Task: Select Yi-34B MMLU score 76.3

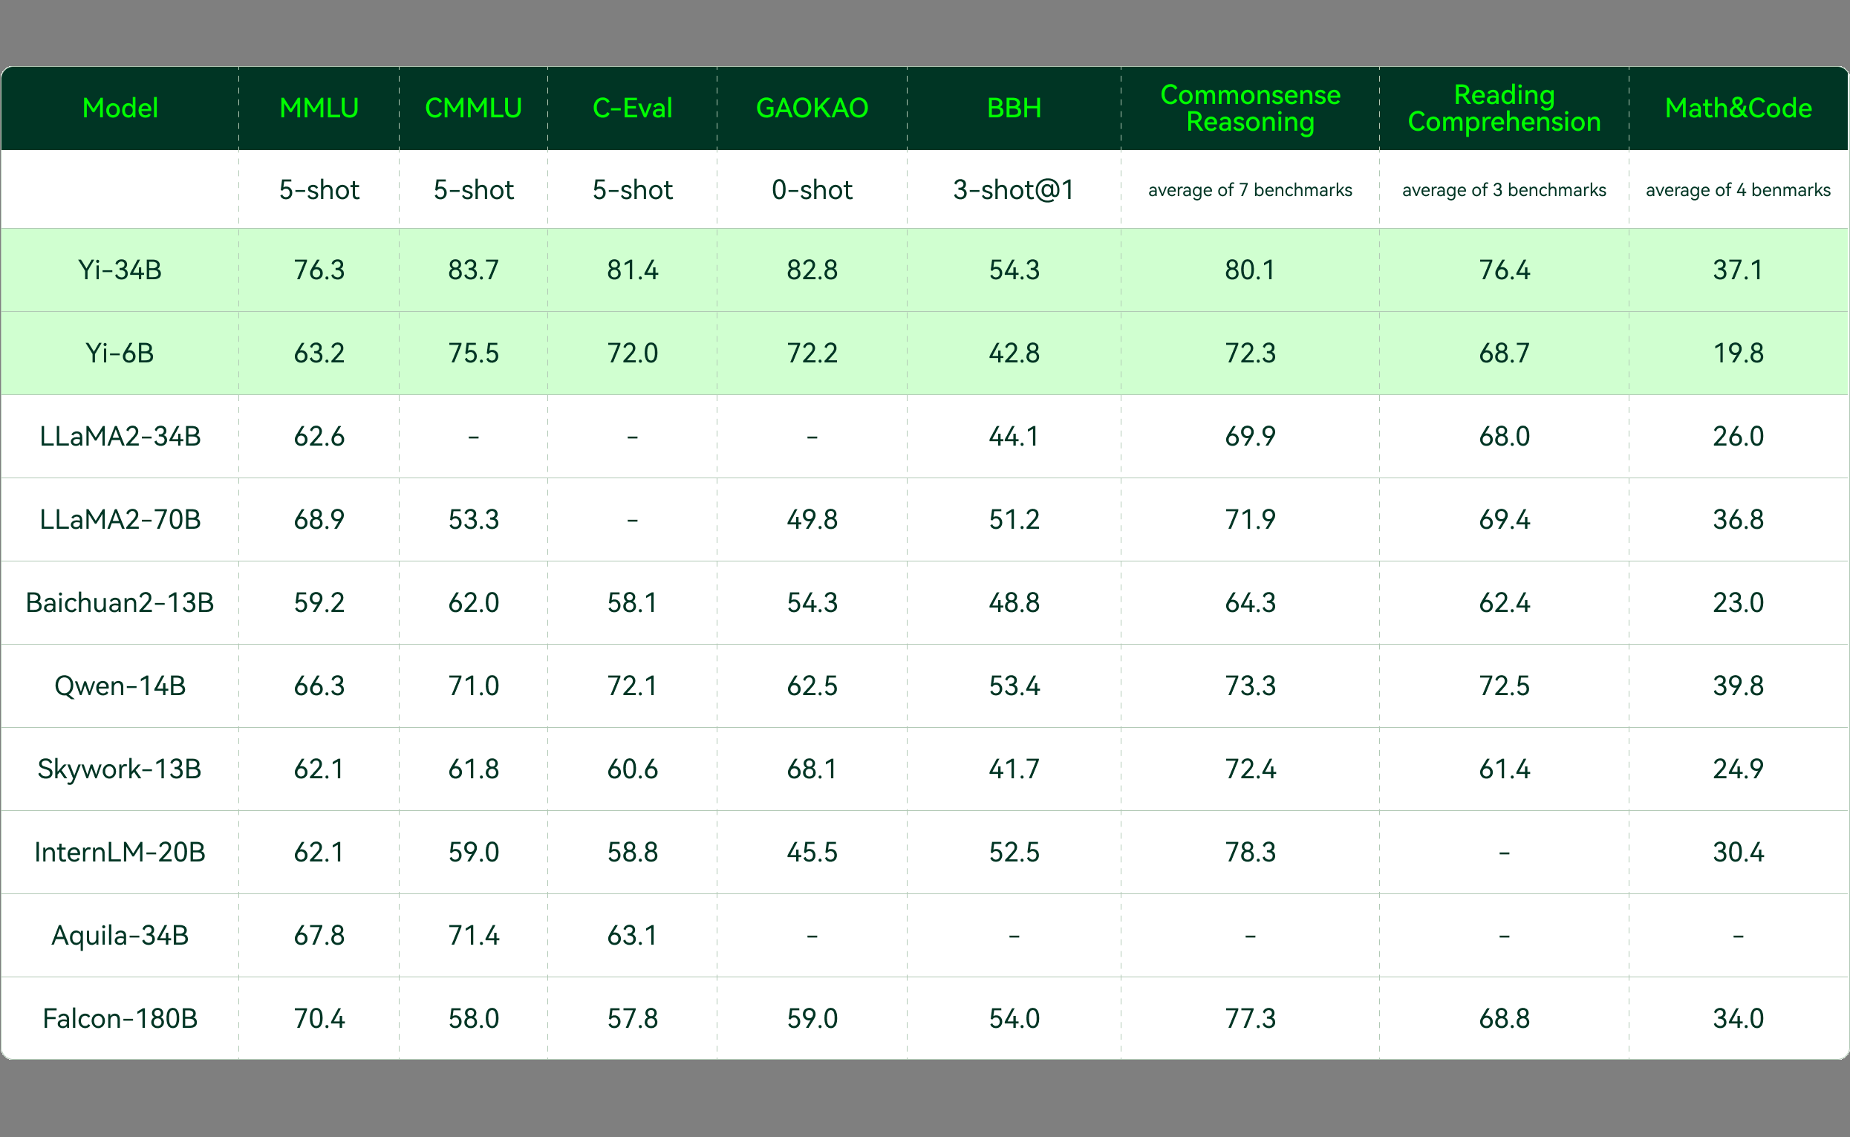Action: pos(319,270)
